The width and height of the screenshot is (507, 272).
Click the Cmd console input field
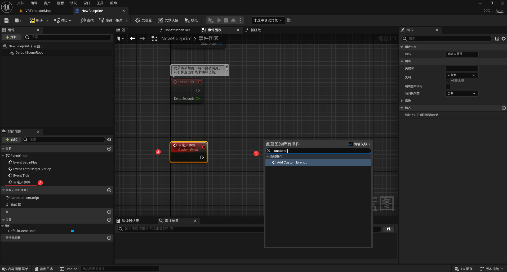click(120, 269)
